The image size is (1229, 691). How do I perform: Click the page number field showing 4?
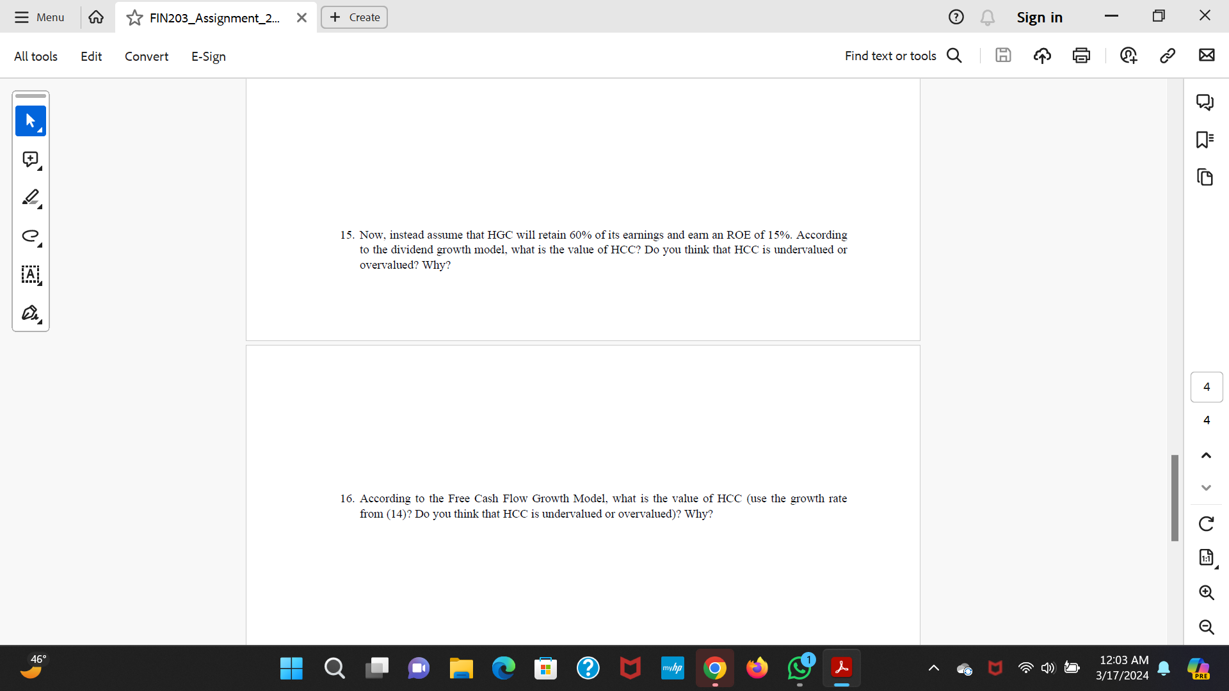(1206, 386)
